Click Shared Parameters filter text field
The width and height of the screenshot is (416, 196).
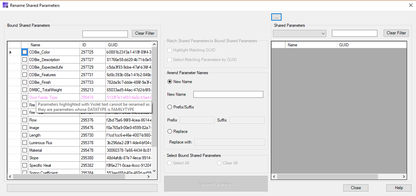click(355, 33)
